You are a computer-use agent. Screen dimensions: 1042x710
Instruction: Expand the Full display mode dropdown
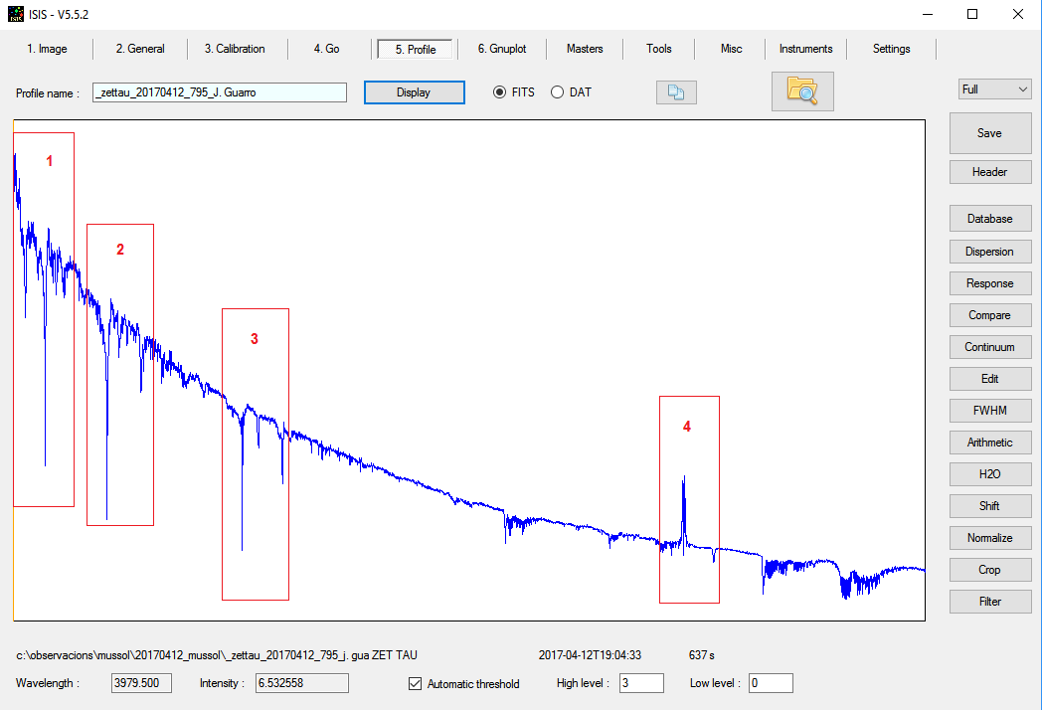994,89
